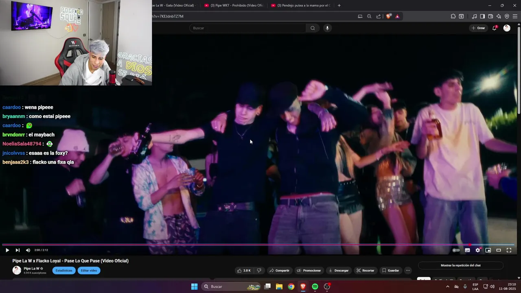
Task: Open Brave Rewards triangle icon
Action: click(397, 16)
